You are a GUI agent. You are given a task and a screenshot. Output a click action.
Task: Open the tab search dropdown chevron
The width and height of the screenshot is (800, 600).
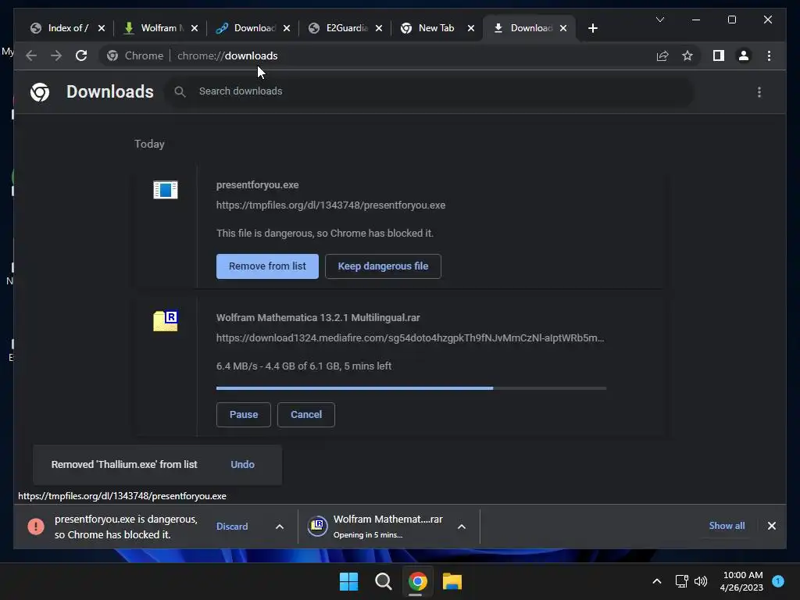pos(659,20)
